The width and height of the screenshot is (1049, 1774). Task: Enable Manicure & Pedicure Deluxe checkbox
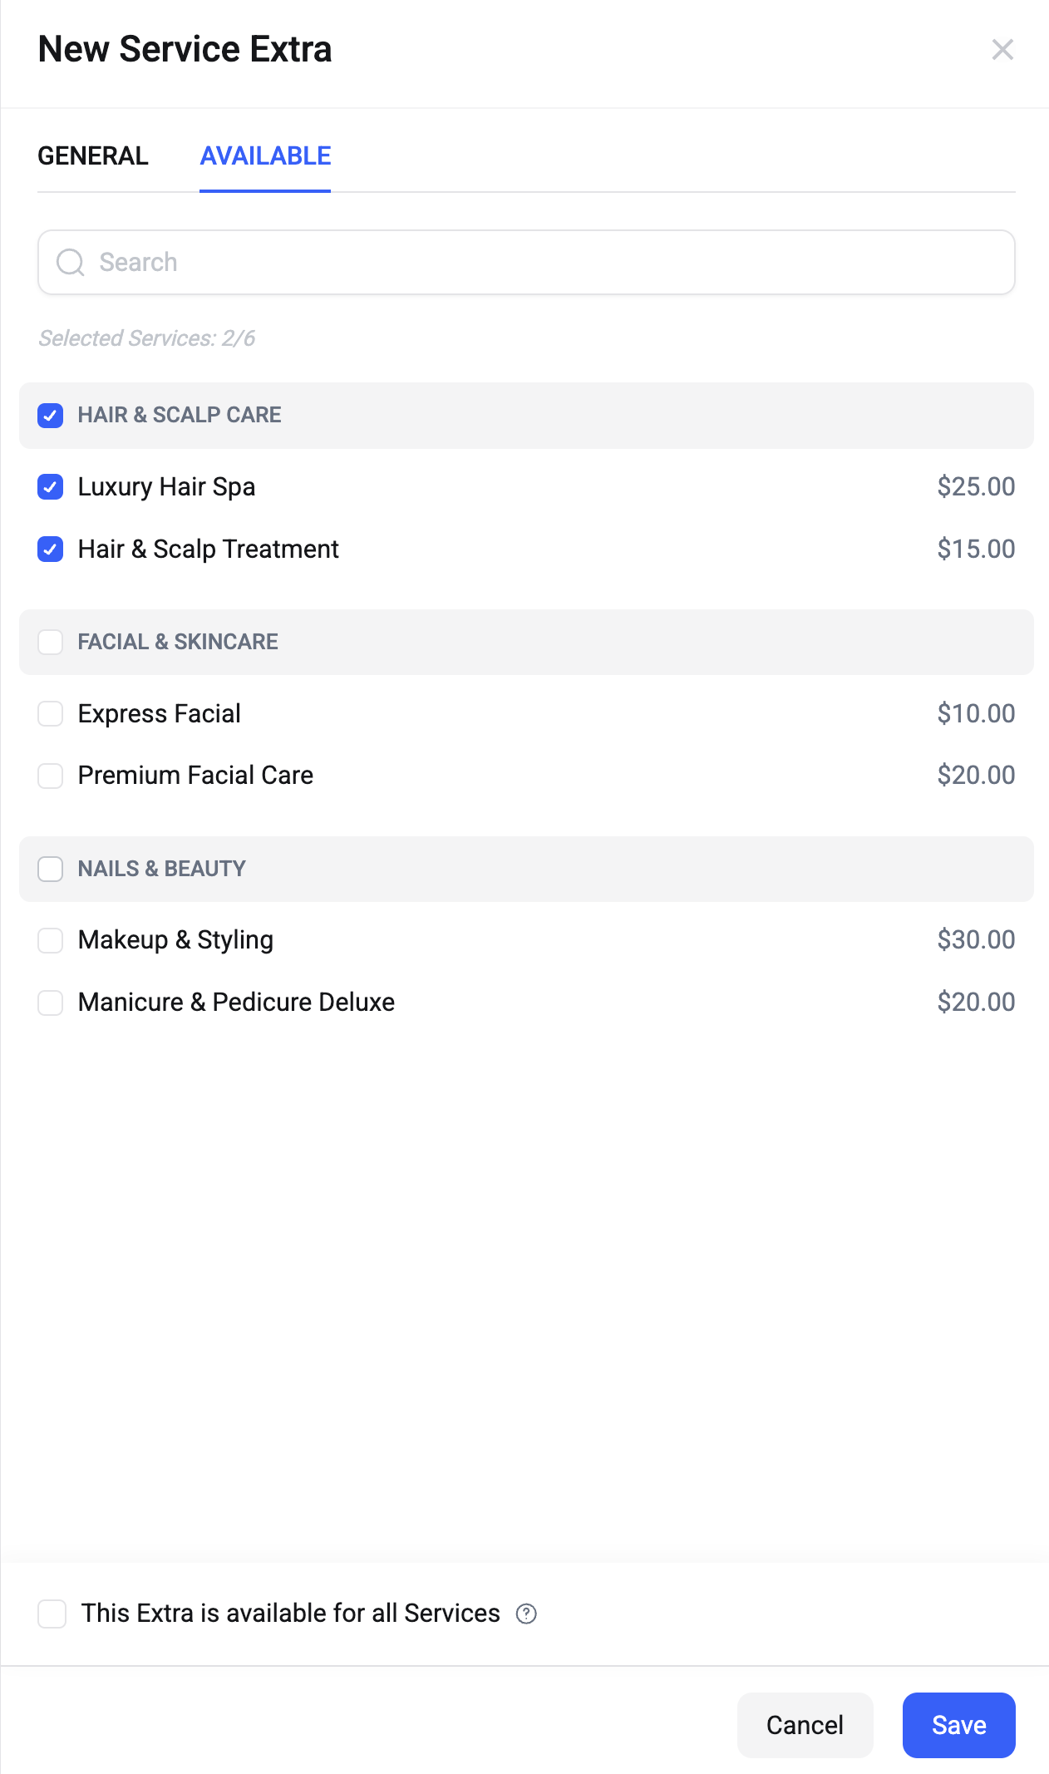point(51,1003)
